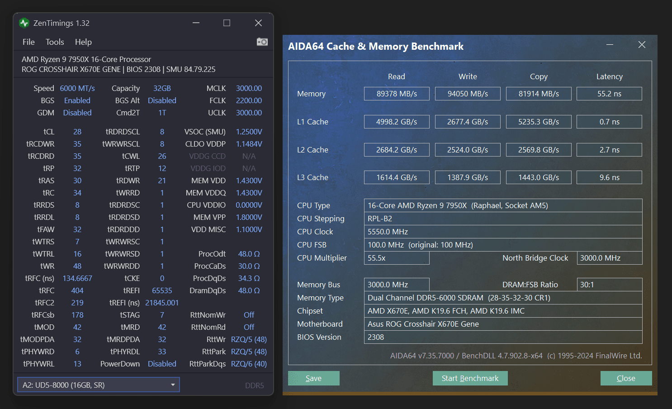Image resolution: width=672 pixels, height=409 pixels.
Task: Click tCL value 28
Action: (77, 132)
